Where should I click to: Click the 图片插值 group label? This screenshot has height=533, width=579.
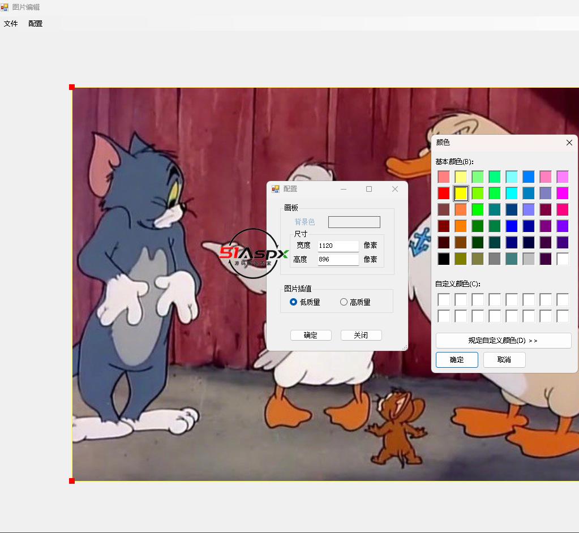pyautogui.click(x=298, y=289)
